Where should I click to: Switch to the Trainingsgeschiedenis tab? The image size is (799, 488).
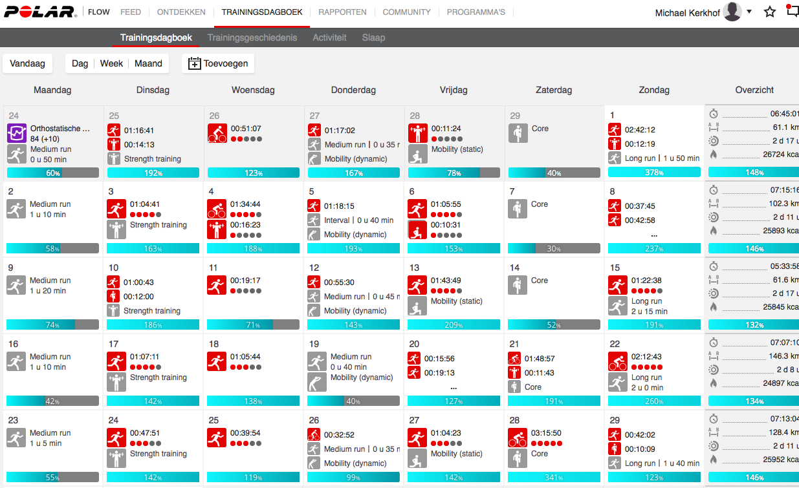[x=252, y=37]
